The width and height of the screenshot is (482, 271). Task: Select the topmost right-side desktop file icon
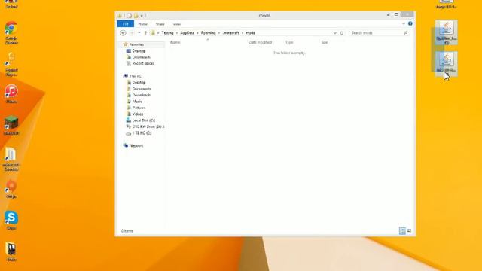(x=447, y=4)
